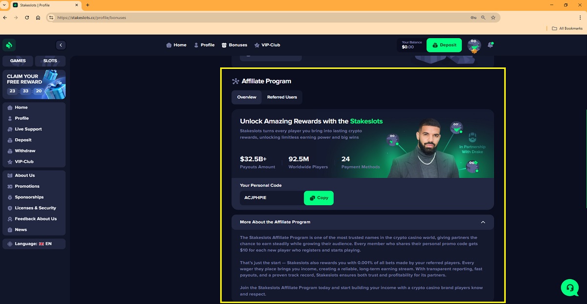Open VIP-Club in the top navigation

click(x=267, y=45)
